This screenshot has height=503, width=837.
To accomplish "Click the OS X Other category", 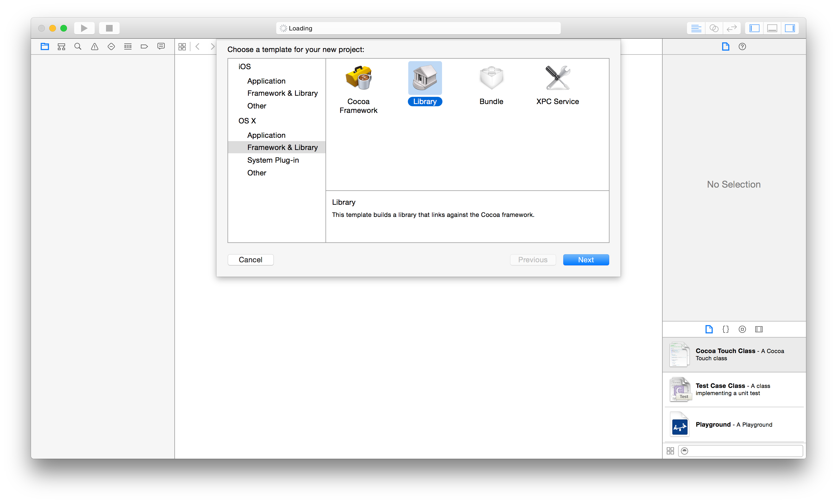I will (257, 173).
